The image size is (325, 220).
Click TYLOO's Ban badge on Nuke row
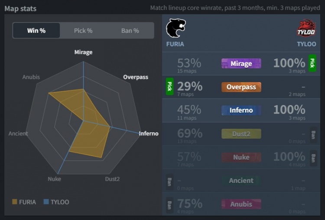click(x=313, y=157)
